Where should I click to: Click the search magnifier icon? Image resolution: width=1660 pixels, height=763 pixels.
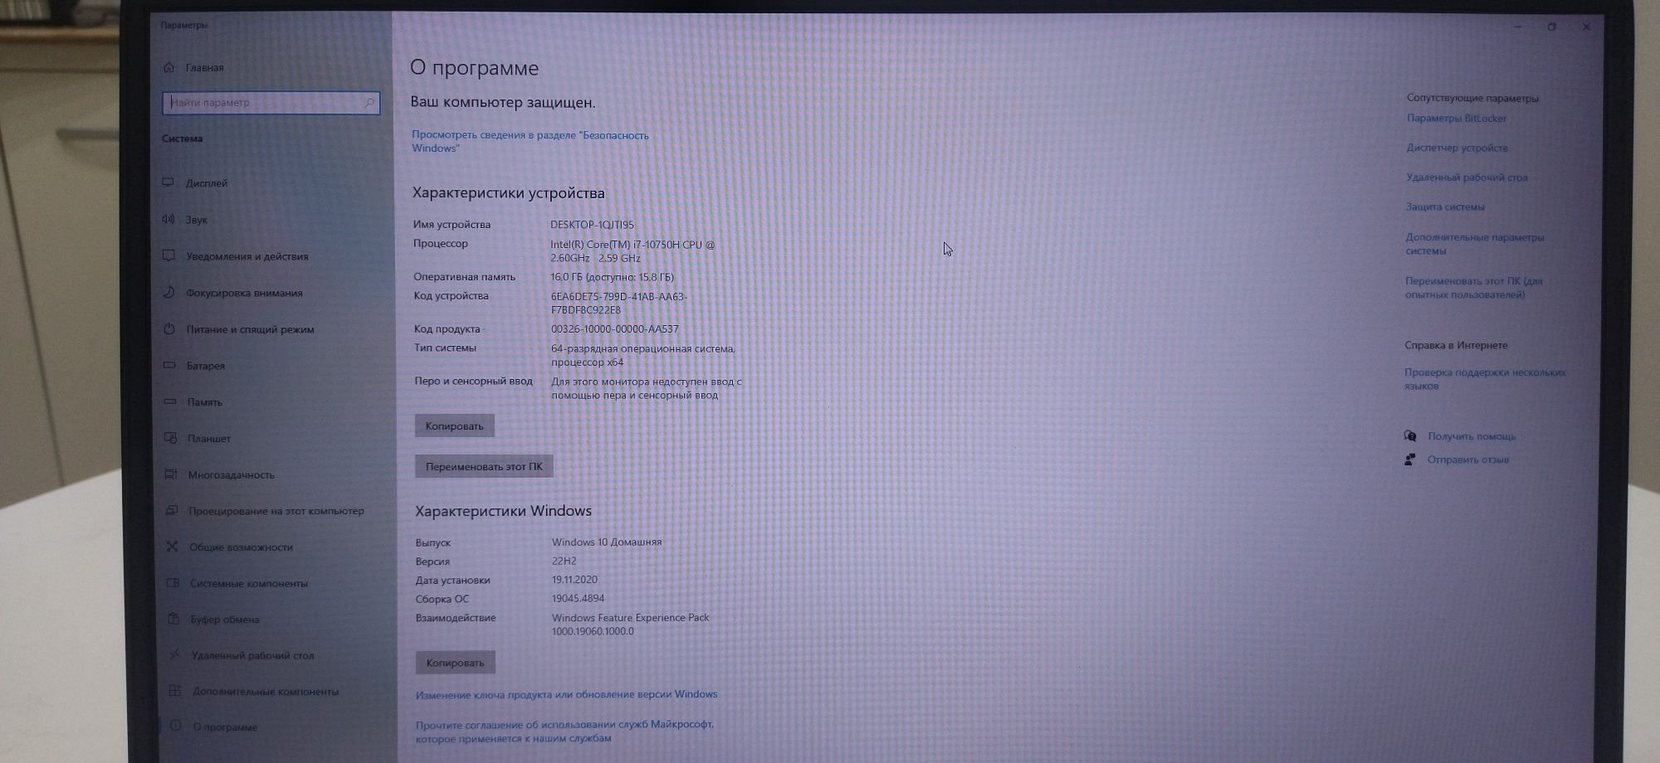(369, 102)
